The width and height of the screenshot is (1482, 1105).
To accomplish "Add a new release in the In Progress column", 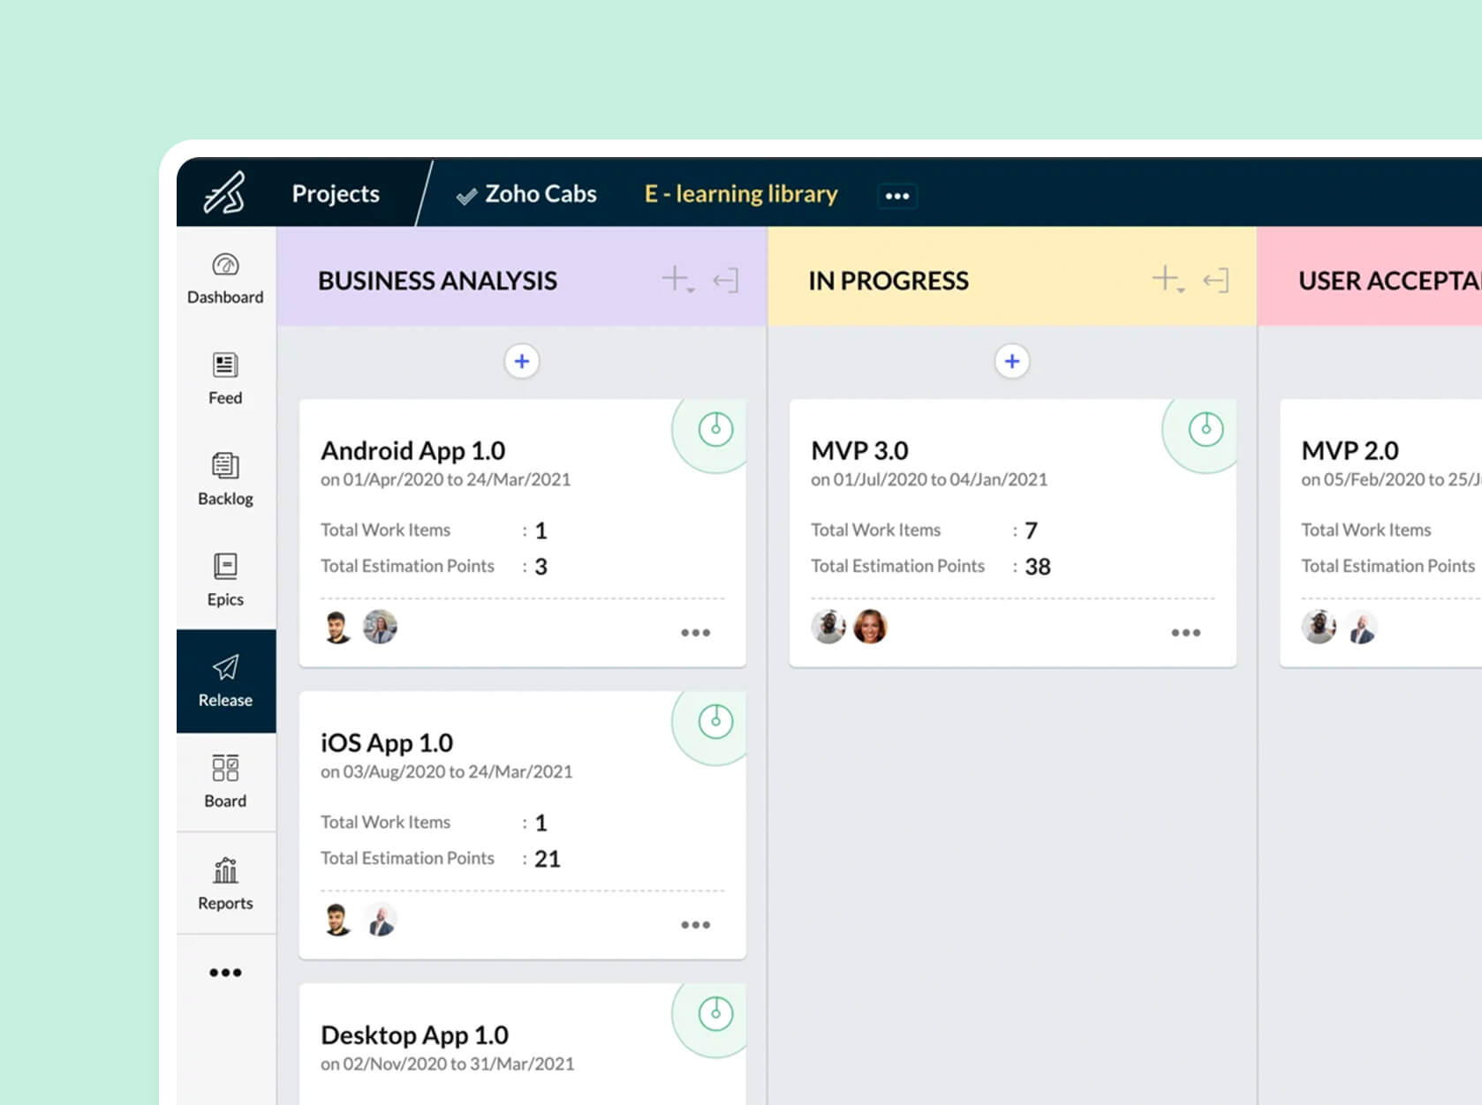I will point(1012,361).
